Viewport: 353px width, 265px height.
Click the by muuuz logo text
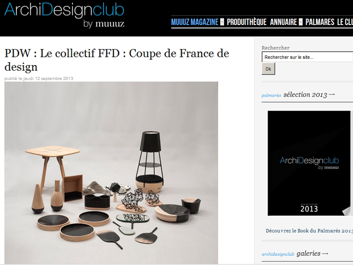(104, 24)
